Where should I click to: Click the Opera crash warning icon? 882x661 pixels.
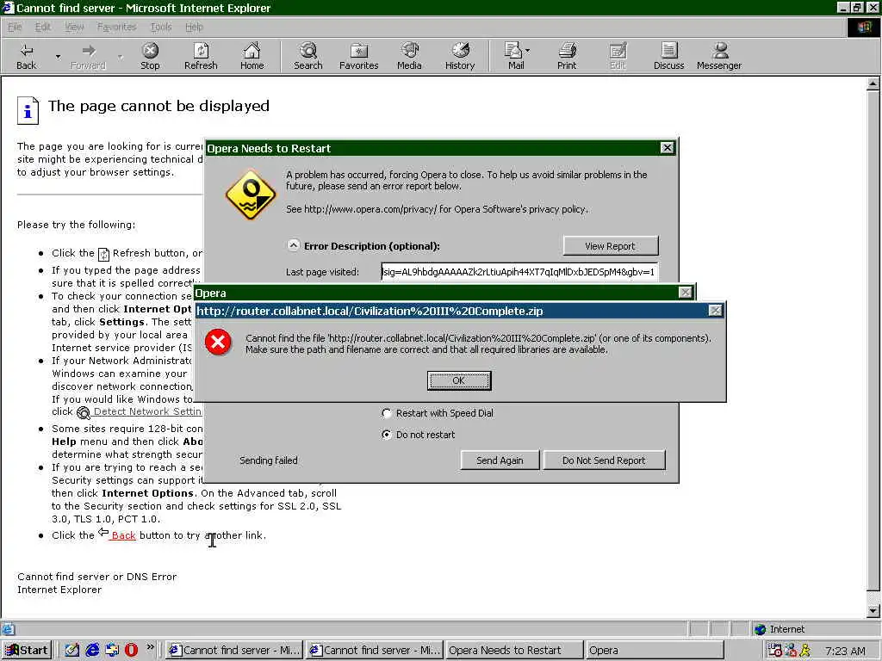(251, 195)
